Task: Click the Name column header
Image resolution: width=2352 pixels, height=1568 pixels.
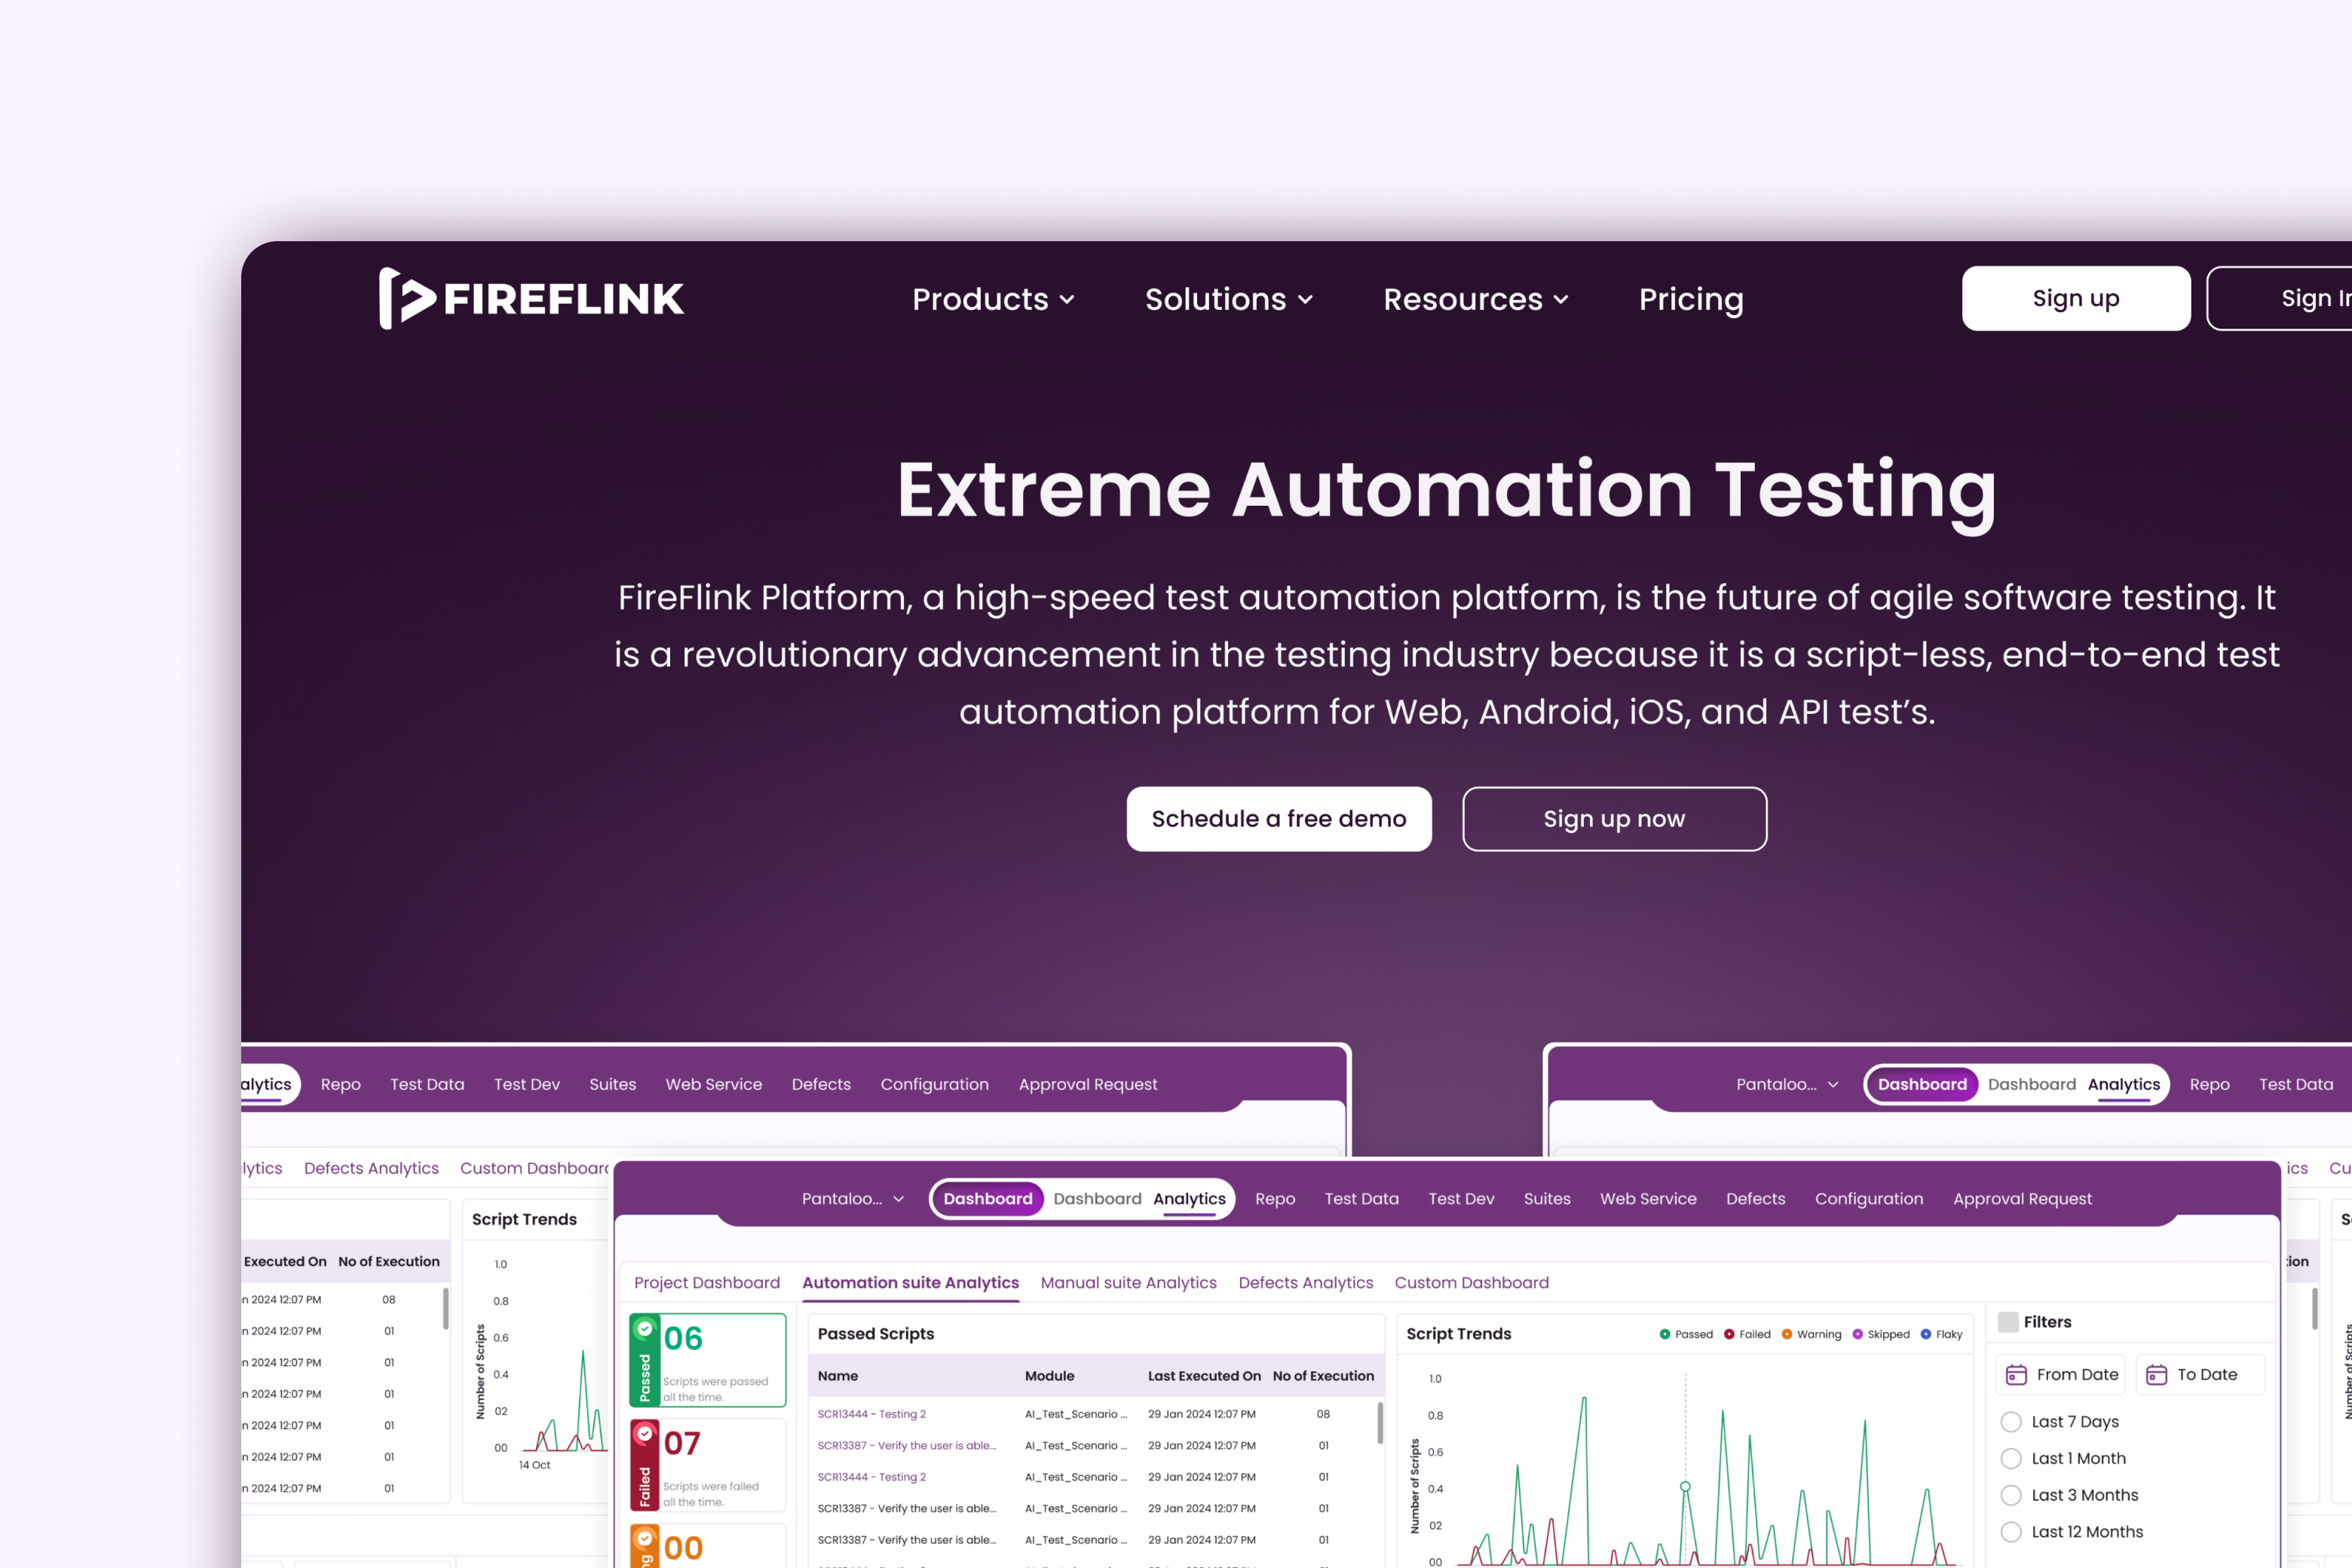Action: point(838,1376)
